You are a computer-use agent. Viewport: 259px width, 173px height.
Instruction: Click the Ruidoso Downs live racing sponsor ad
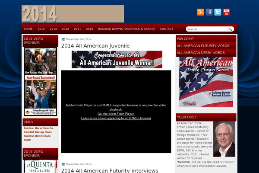tap(41, 81)
